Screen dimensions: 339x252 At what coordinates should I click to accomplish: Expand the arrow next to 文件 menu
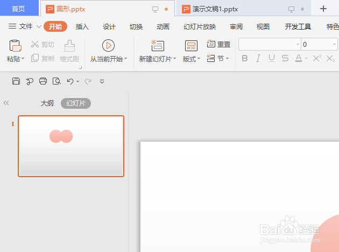39,26
